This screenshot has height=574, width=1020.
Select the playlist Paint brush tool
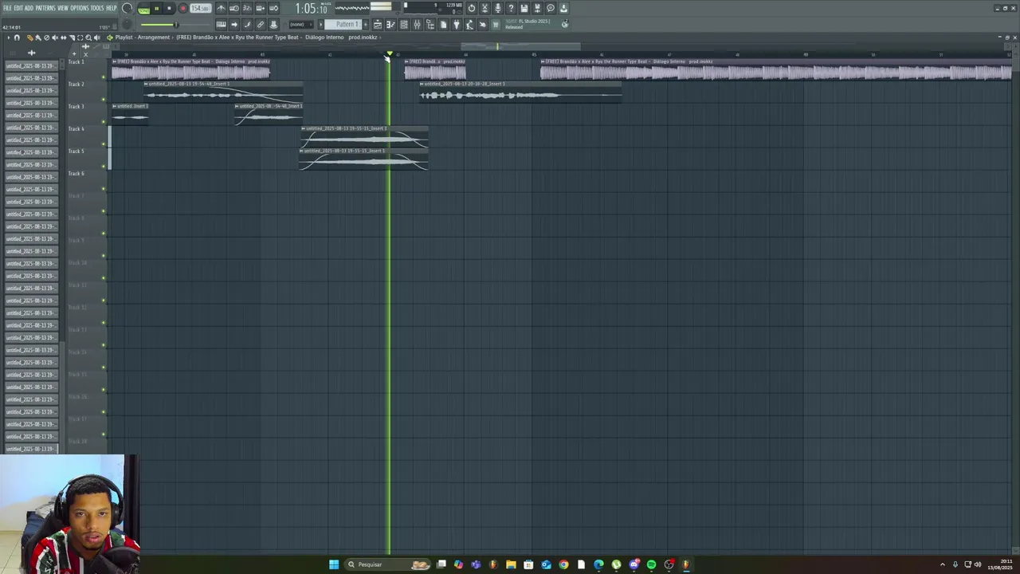point(37,37)
